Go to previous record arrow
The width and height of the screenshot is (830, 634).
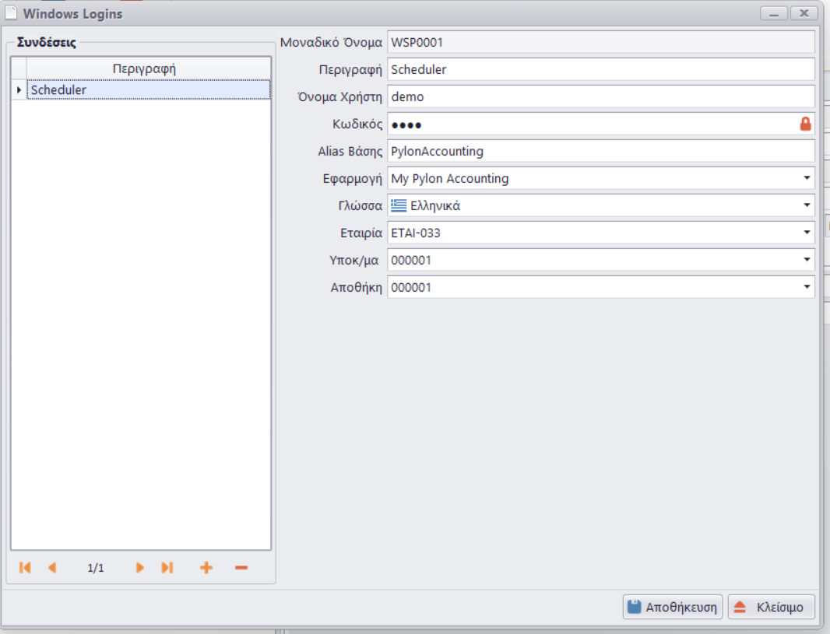pos(52,568)
